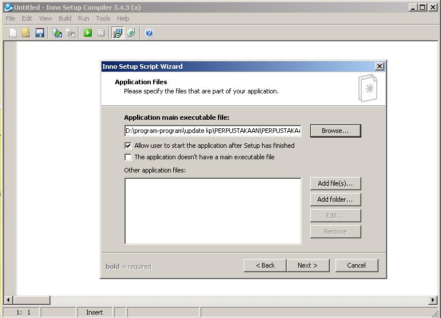Cancel the Script Wizard
The width and height of the screenshot is (441, 318).
pyautogui.click(x=357, y=265)
